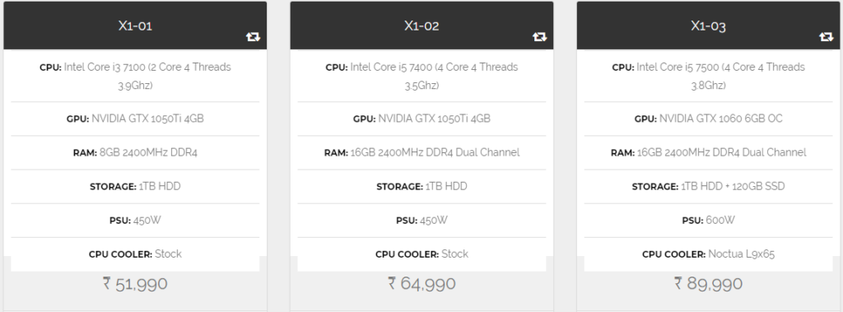Open the X1-02 product title
Screen dimensions: 843x312
point(421,26)
